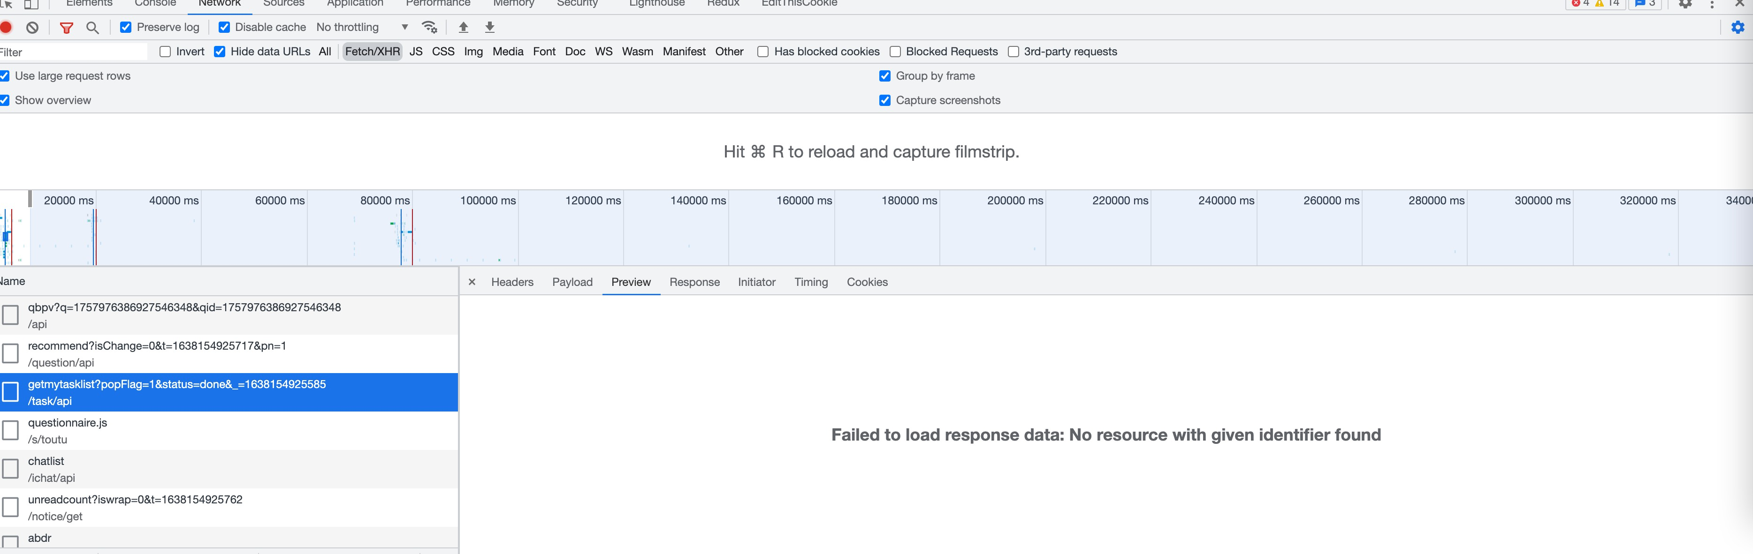The image size is (1753, 554).
Task: Click the import HAR upload arrow
Action: [464, 27]
